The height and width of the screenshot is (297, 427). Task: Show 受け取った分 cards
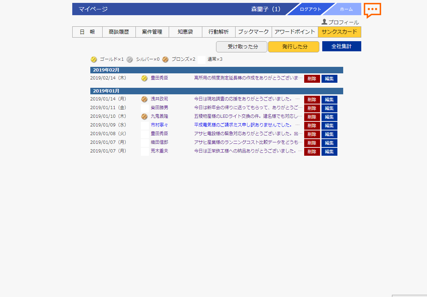[x=242, y=47]
